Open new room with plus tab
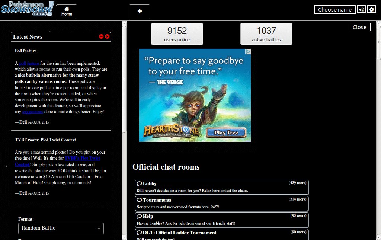 pyautogui.click(x=140, y=12)
